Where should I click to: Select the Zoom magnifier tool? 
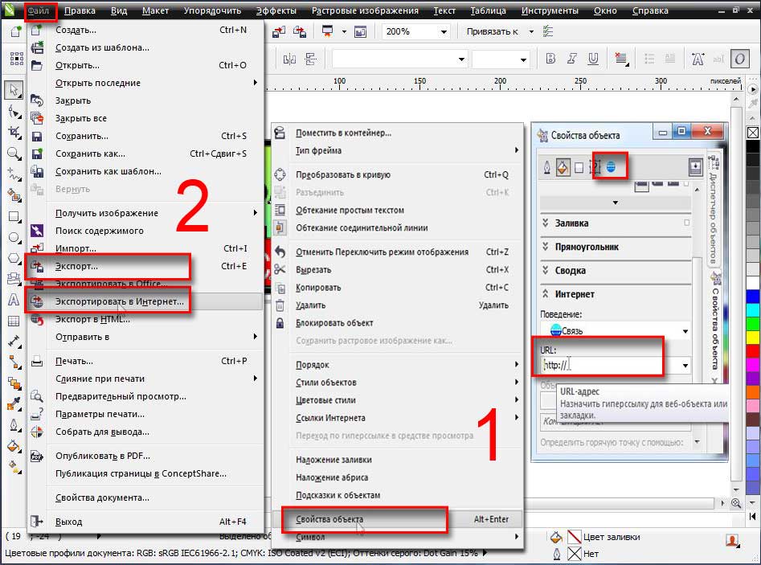click(x=13, y=152)
